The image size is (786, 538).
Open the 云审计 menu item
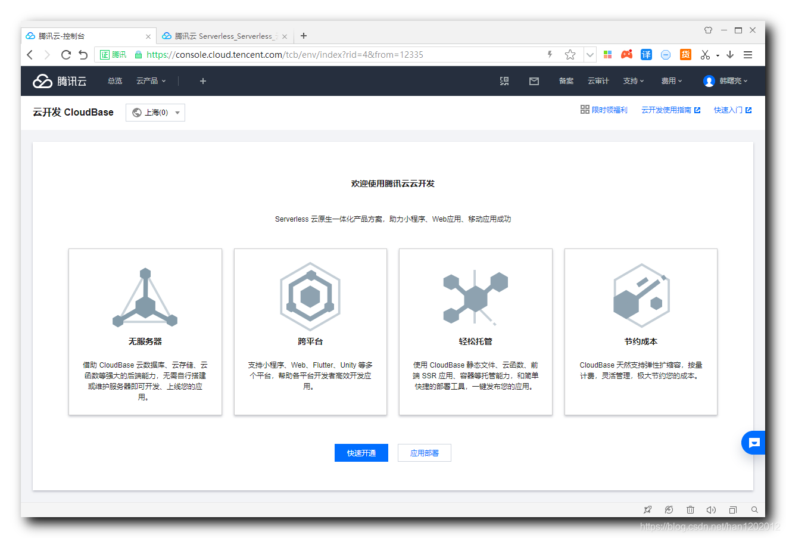coord(598,81)
